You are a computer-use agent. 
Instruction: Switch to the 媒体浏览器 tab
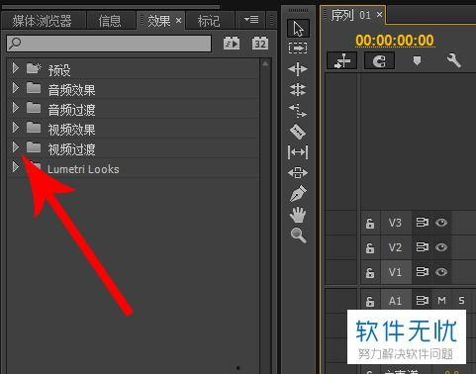tap(43, 21)
